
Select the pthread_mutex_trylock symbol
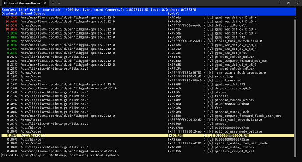235,147
